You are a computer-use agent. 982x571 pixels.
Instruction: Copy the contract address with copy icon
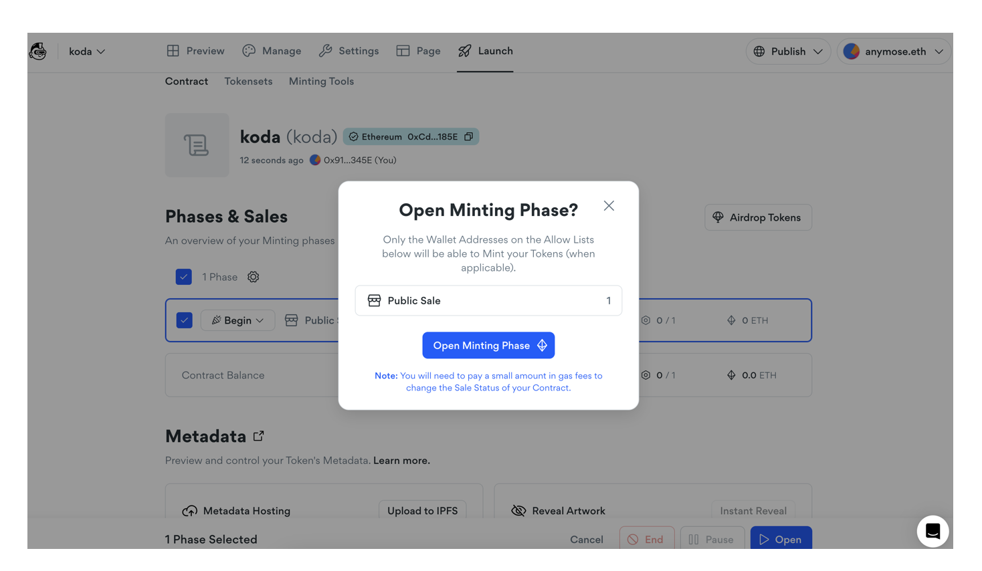468,136
